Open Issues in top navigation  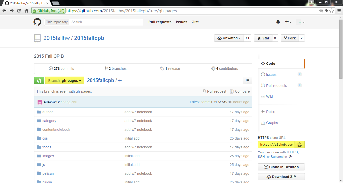click(182, 22)
